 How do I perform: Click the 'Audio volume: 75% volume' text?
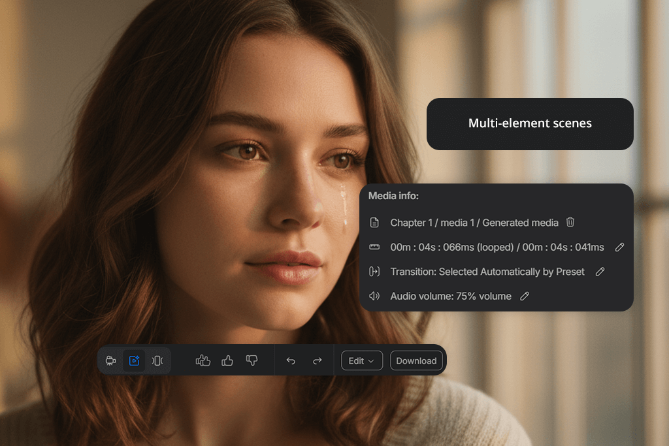click(451, 296)
